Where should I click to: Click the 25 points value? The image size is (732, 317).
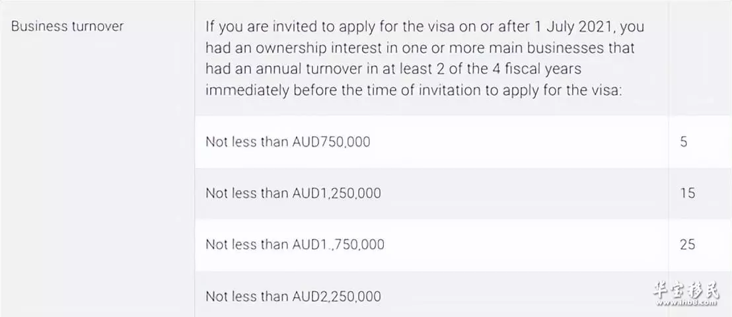[687, 244]
